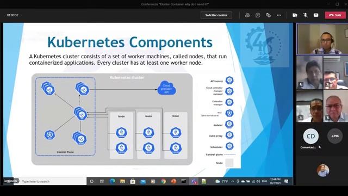Open the Windows notification center icon
Viewport: 348px width, 196px height.
[287, 181]
